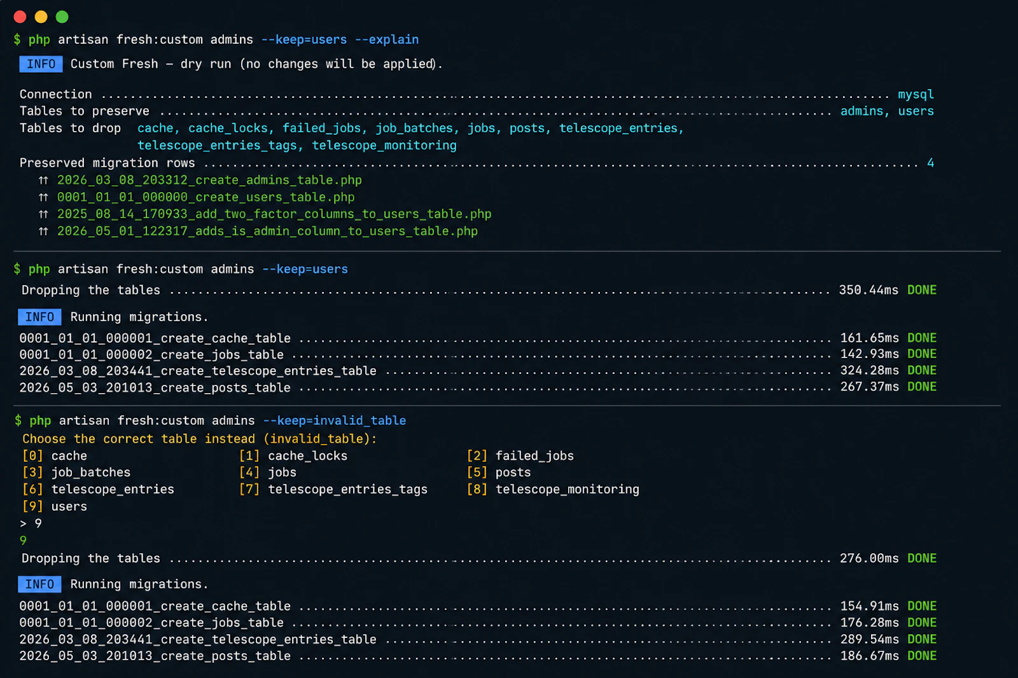
Task: Click the preserved migration rows count '4'
Action: tap(930, 163)
